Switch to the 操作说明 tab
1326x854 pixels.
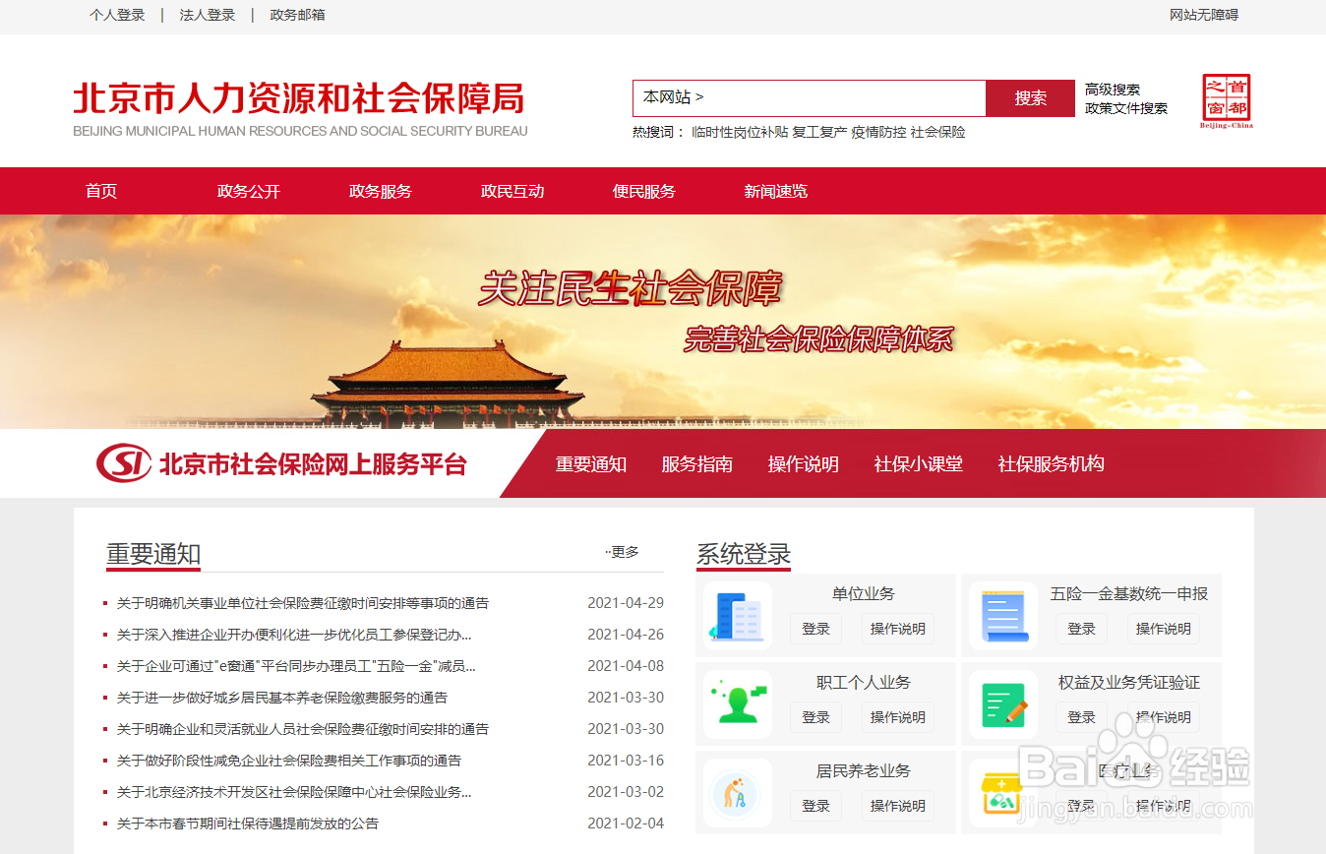[804, 463]
